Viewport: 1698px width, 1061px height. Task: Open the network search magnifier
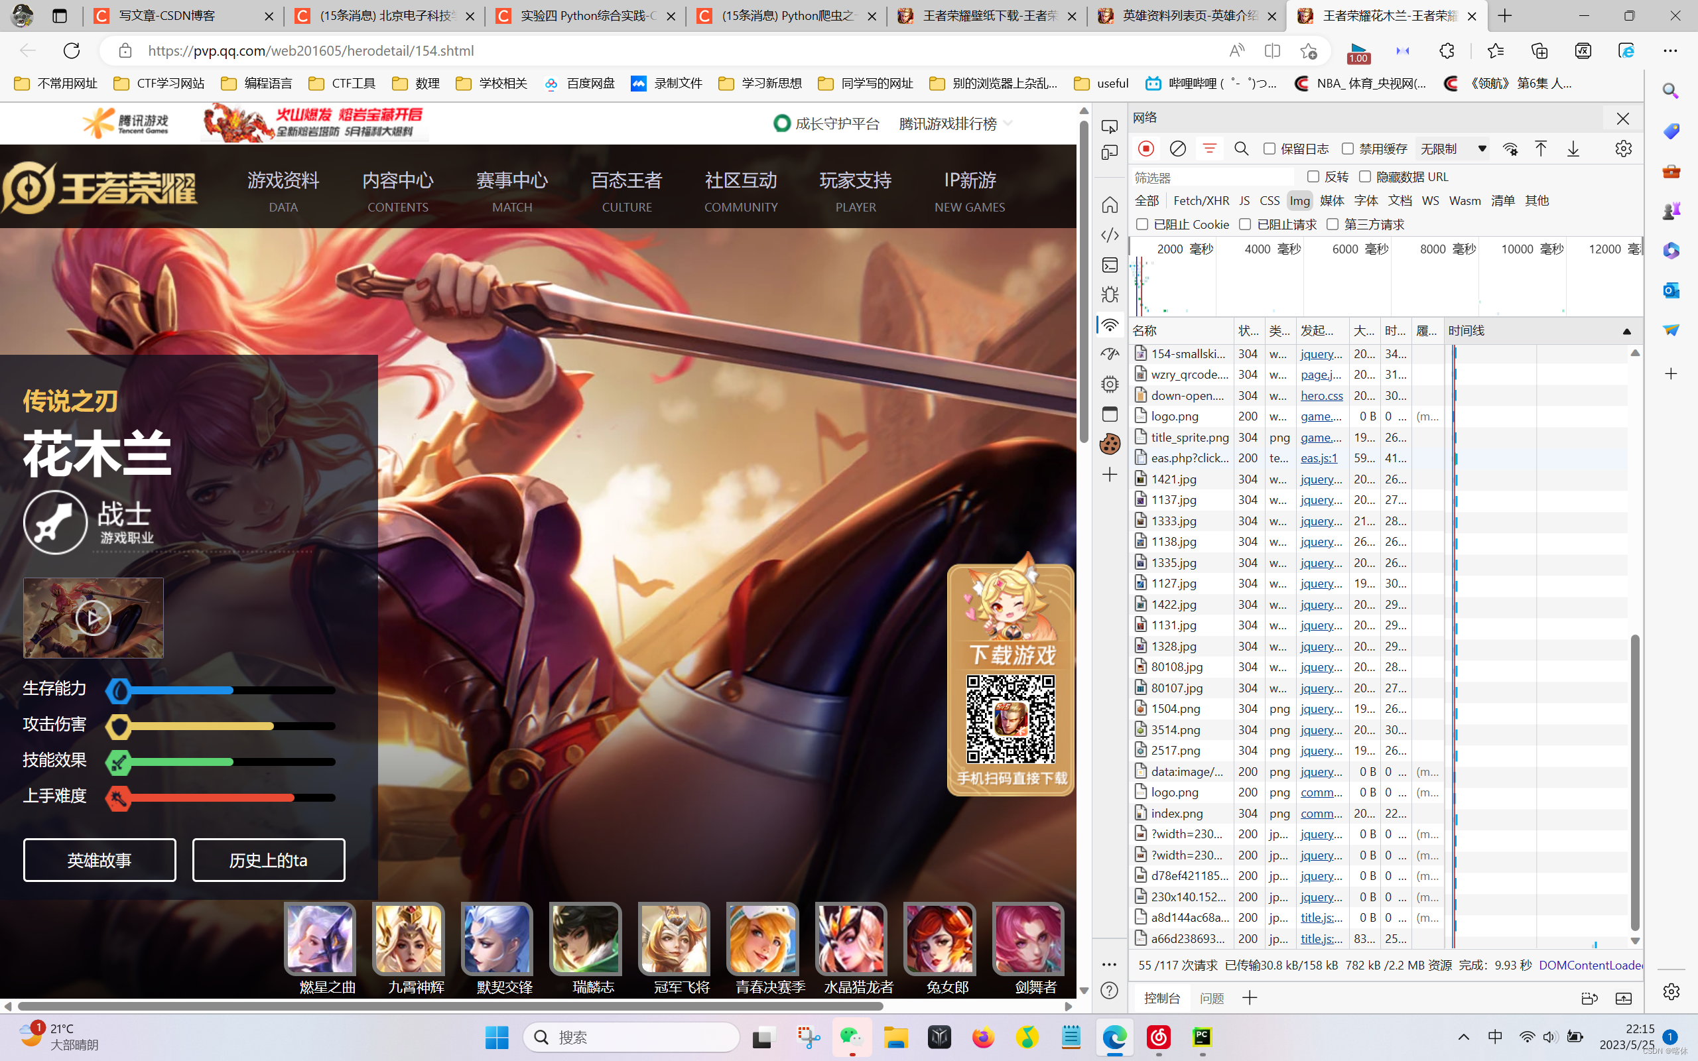[x=1241, y=149]
